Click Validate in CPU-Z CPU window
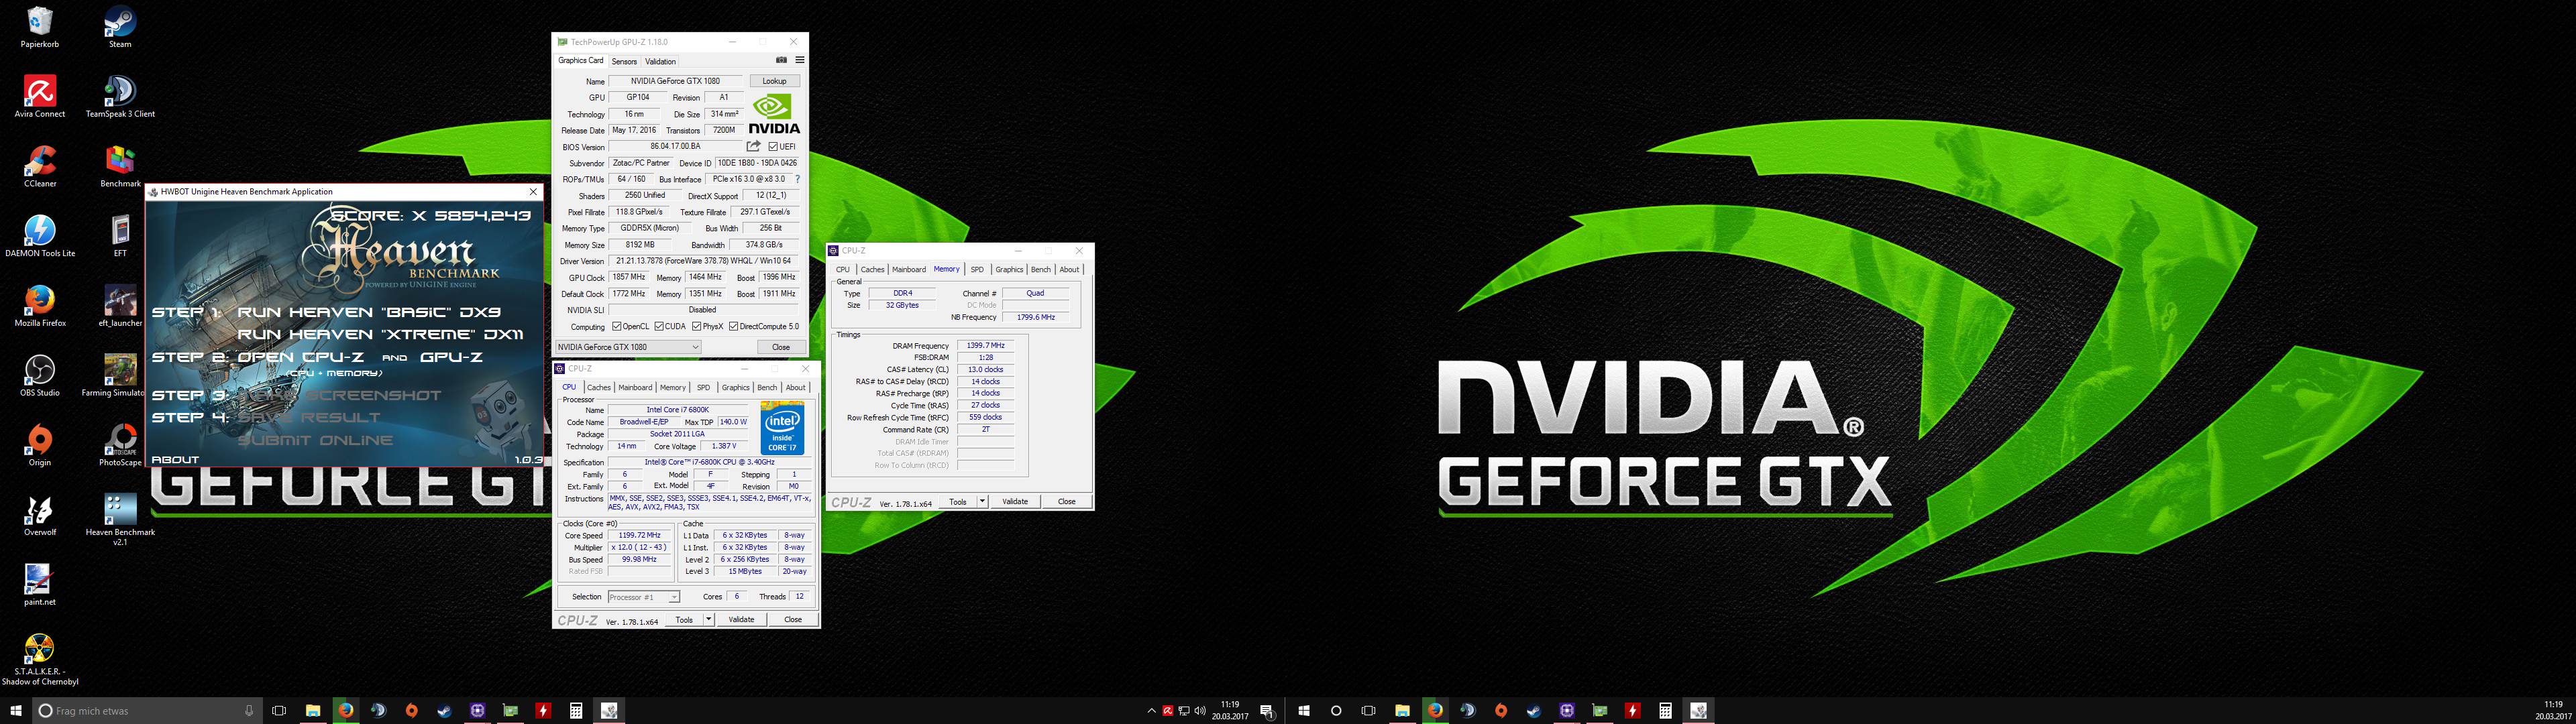 (x=741, y=619)
